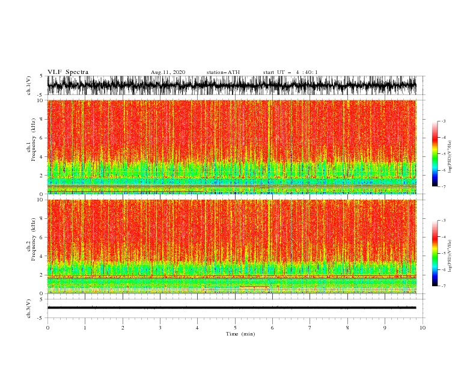The height and width of the screenshot is (368, 476).
Task: Click the ch.1 spectrogram panel
Action: [231, 147]
